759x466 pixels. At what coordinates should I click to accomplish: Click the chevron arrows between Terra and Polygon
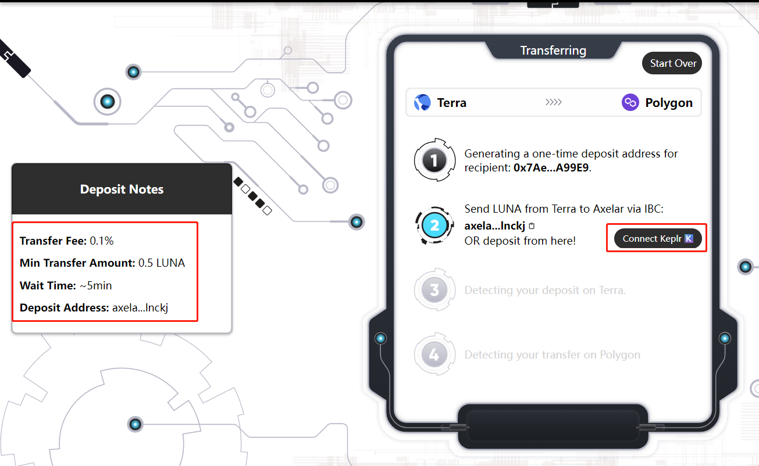[553, 103]
